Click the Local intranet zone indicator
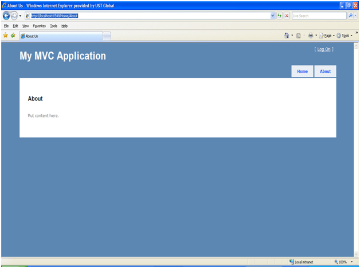 [x=304, y=262]
